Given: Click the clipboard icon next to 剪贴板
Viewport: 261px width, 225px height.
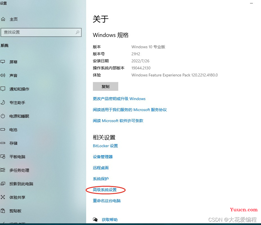Looking at the screenshot, I should (3, 211).
